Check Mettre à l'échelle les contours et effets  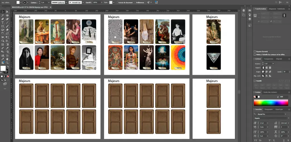254,54
